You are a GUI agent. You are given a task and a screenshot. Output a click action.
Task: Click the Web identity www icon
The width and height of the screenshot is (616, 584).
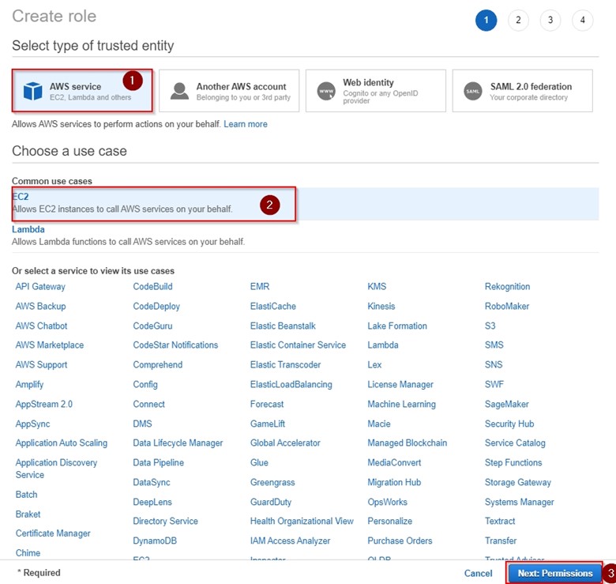coord(326,91)
